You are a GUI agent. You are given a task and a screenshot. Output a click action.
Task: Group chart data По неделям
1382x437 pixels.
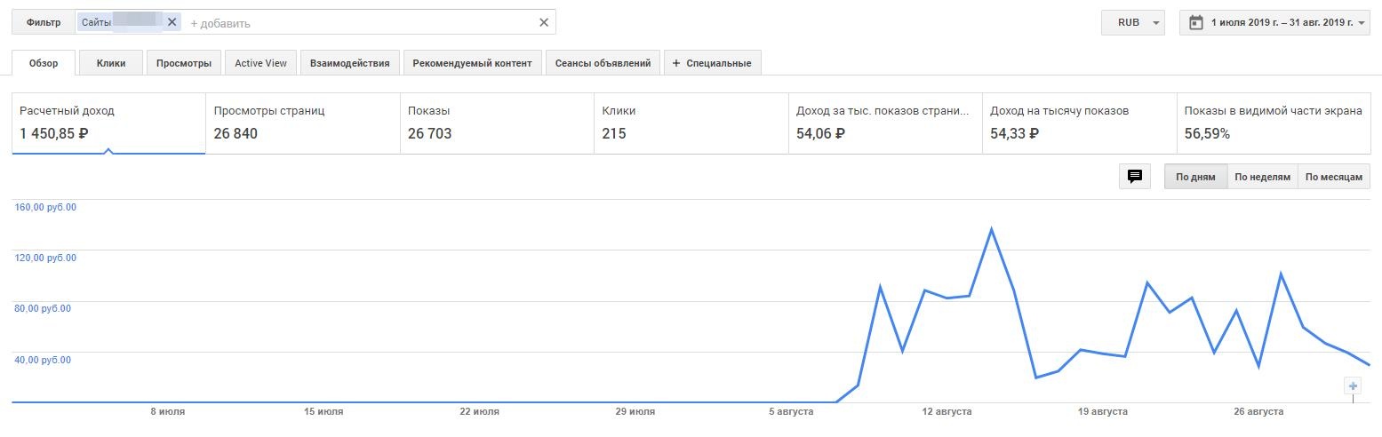point(1262,177)
